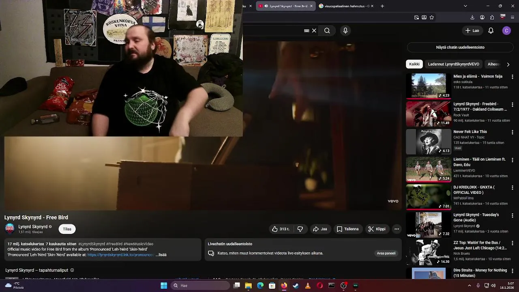
Task: Open the system volume speaker icon
Action: pyautogui.click(x=493, y=286)
